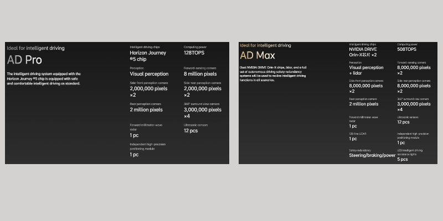This screenshot has height=221, width=443.
Task: Click 'Side-front perception camera' label on AD Max
Action: coord(366,81)
